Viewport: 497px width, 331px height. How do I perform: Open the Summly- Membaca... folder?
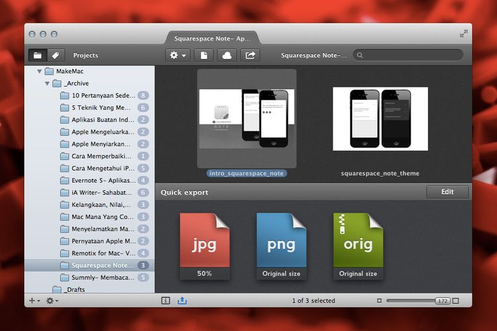click(x=89, y=277)
